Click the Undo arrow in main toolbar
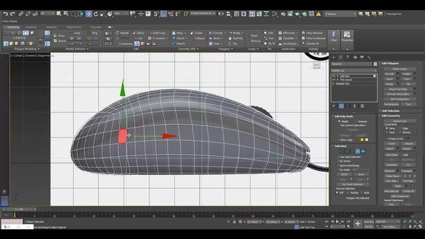The width and height of the screenshot is (425, 239). coord(5,13)
